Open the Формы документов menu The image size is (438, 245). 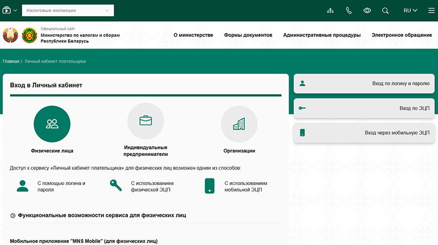pos(248,35)
